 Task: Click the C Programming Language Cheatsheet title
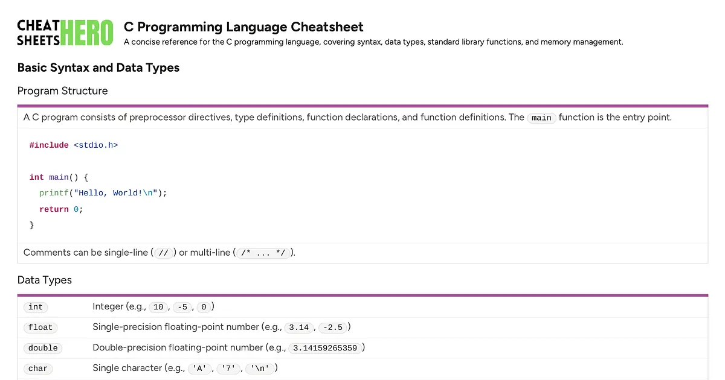point(243,27)
